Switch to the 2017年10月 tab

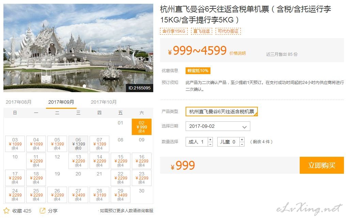pos(104,102)
